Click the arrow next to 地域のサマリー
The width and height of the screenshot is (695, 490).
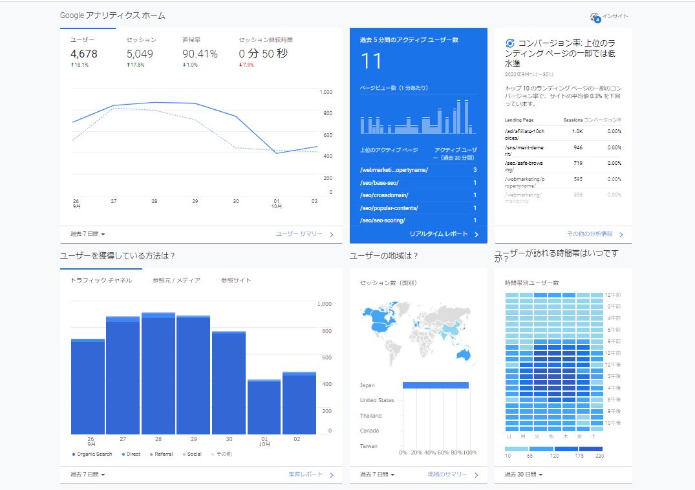coord(476,475)
